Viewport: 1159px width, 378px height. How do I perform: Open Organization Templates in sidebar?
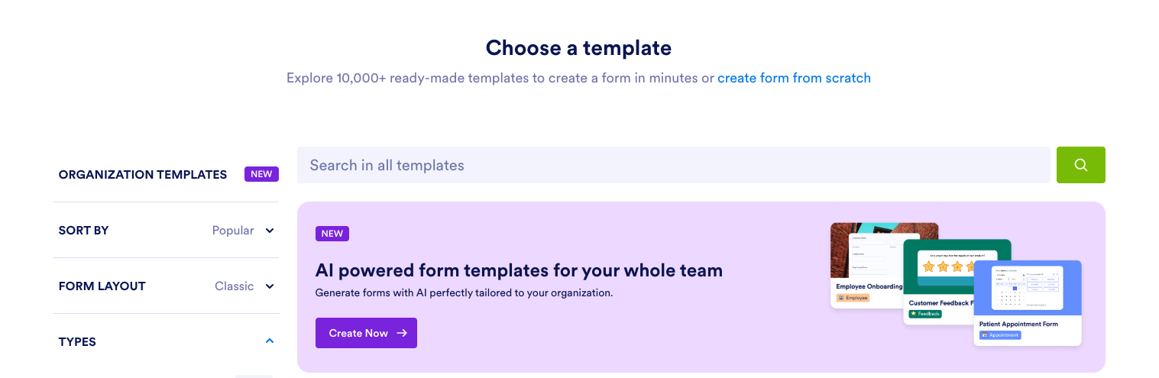143,174
